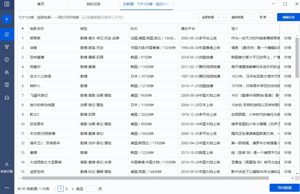Open 详情 for 钢琴家

288,38
